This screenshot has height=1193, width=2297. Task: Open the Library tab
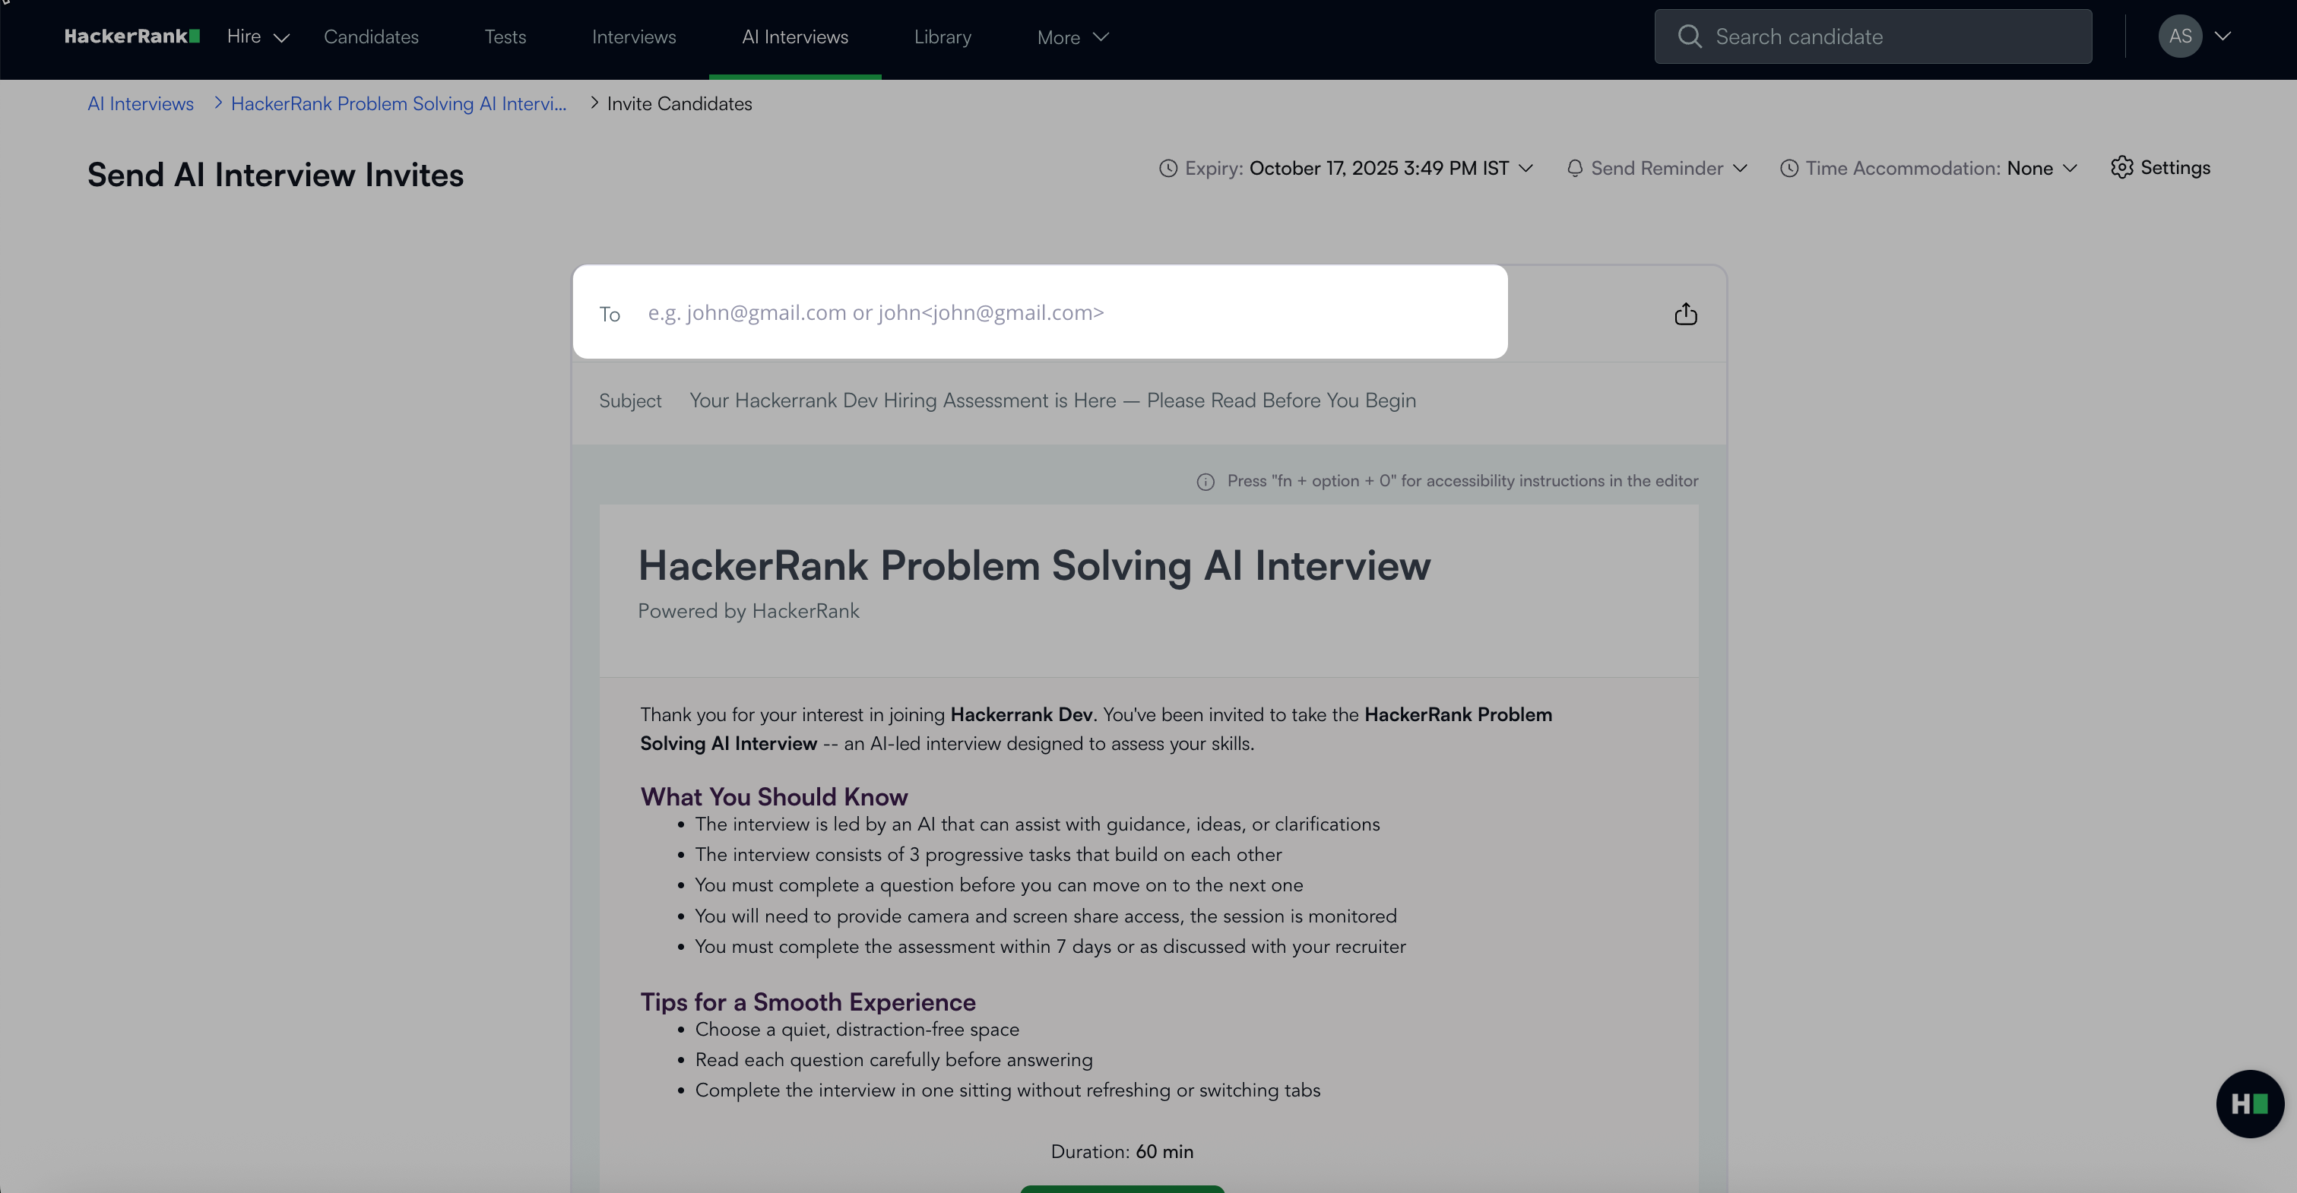(x=943, y=36)
